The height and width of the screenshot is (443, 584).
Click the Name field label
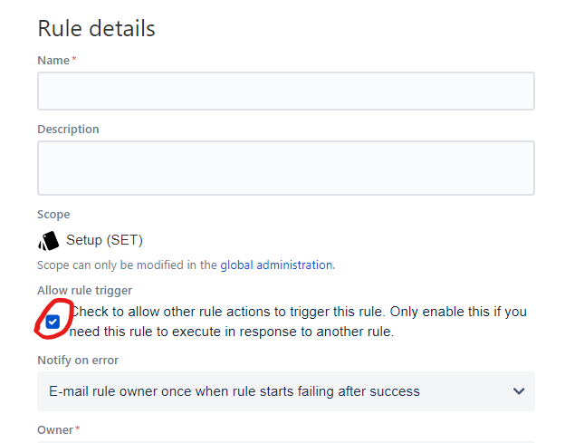pyautogui.click(x=53, y=60)
